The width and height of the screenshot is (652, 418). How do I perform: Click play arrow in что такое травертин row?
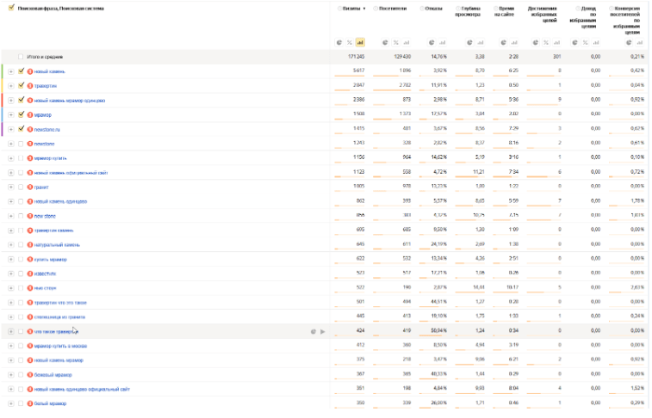coord(323,332)
